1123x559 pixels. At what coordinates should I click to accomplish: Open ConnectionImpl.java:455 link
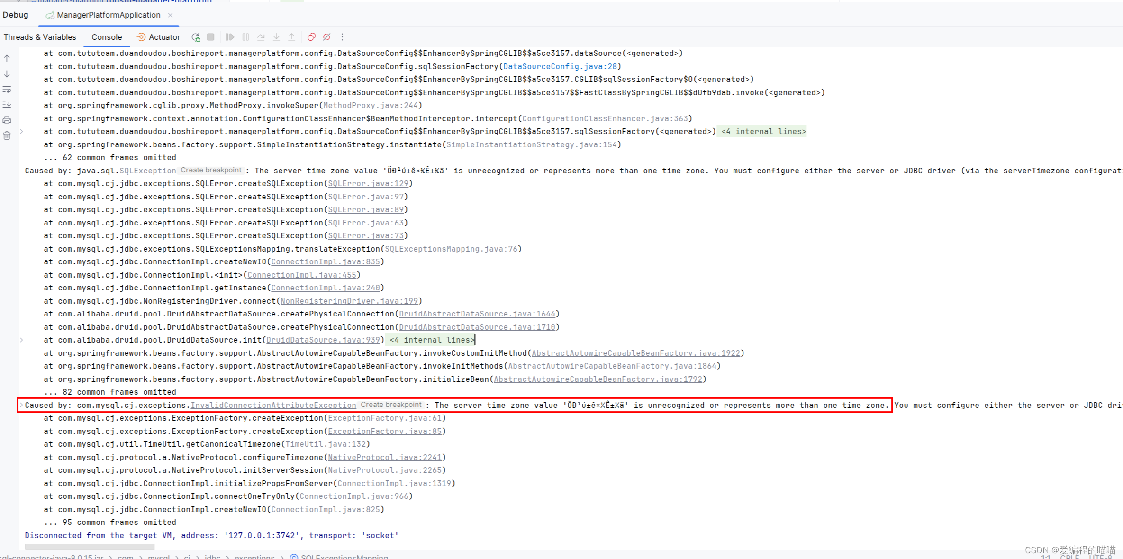point(301,275)
